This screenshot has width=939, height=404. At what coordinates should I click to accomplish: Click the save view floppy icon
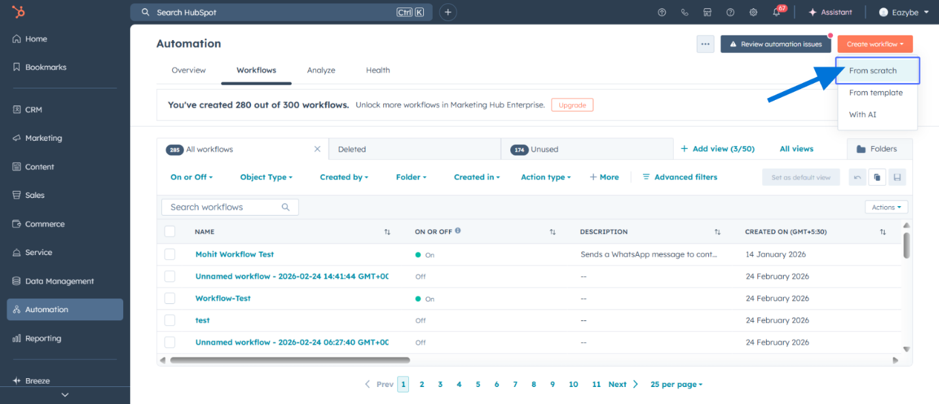(897, 178)
